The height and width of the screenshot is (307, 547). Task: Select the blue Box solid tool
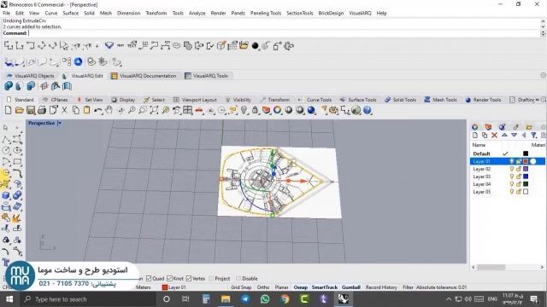point(6,195)
